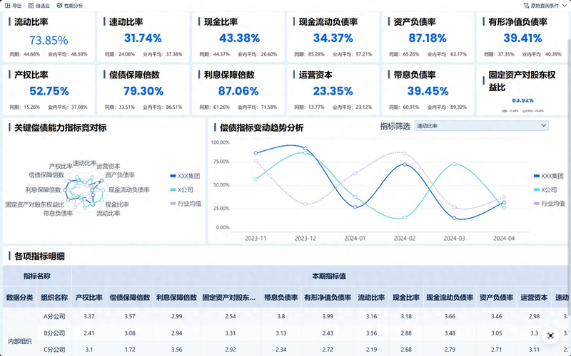Toggle XXX集团 legend in the trend chart
Screen dimensions: 571x356
[x=547, y=175]
